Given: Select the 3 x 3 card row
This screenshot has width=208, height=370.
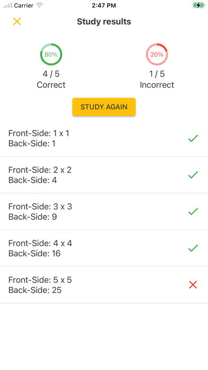Looking at the screenshot, I should point(104,212).
